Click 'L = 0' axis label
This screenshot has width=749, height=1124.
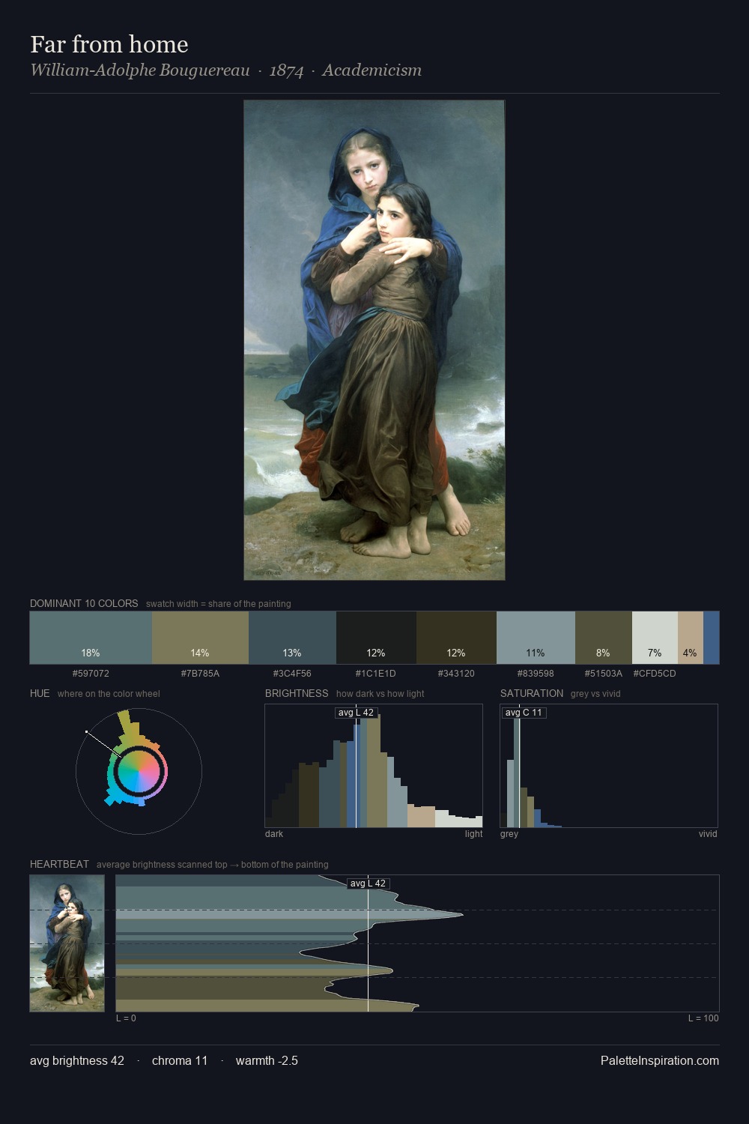click(x=126, y=1018)
